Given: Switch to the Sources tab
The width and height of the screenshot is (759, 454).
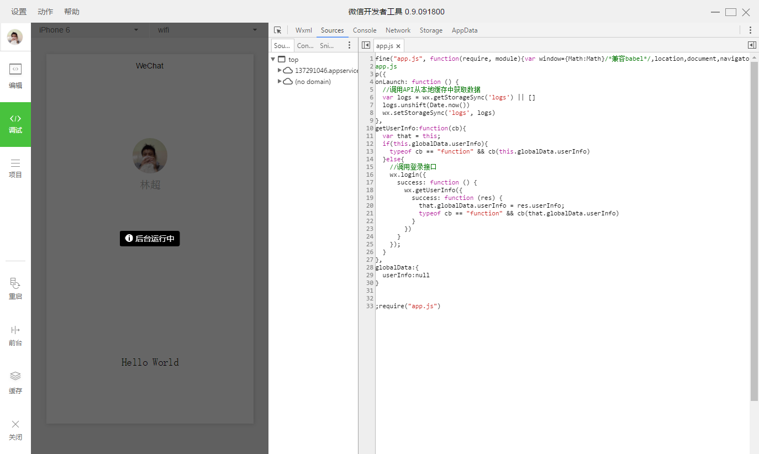Looking at the screenshot, I should point(332,30).
